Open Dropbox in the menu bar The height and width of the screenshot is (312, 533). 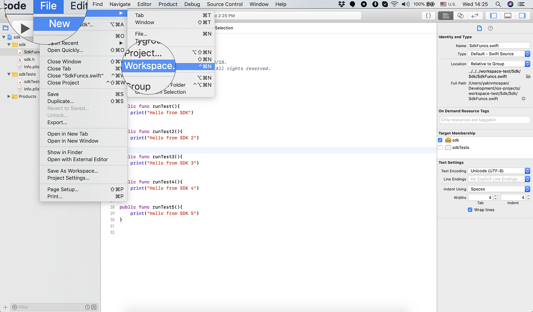tap(342, 4)
